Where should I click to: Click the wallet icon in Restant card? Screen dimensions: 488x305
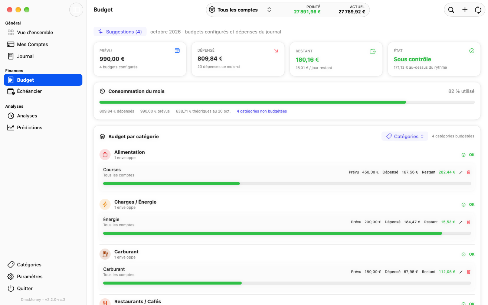tap(373, 51)
